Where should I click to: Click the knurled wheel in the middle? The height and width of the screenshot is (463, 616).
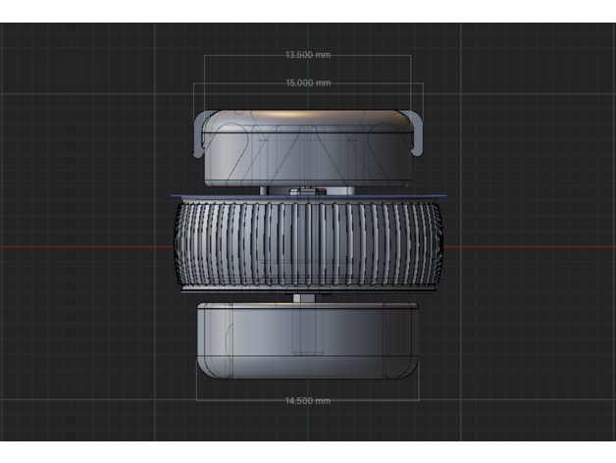[x=307, y=245]
